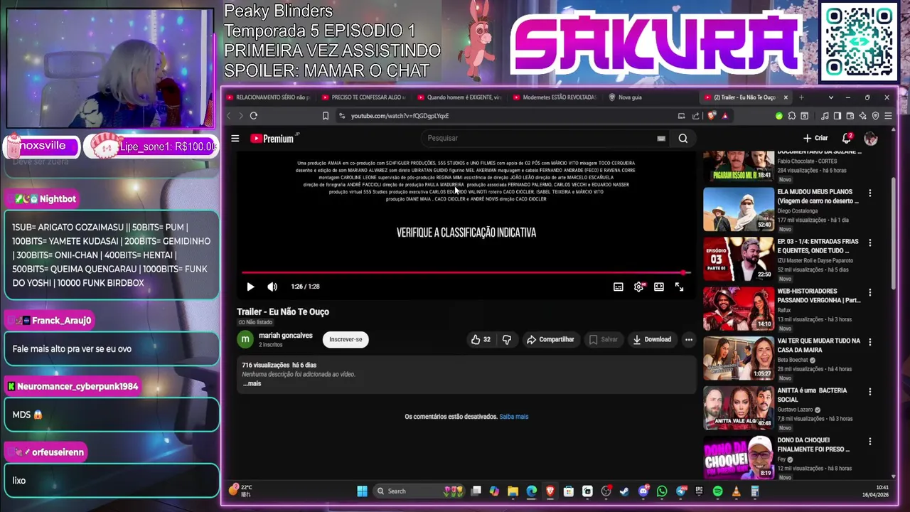Screen dimensions: 910x512
Task: Open Brave Shields lion icon
Action: click(712, 116)
